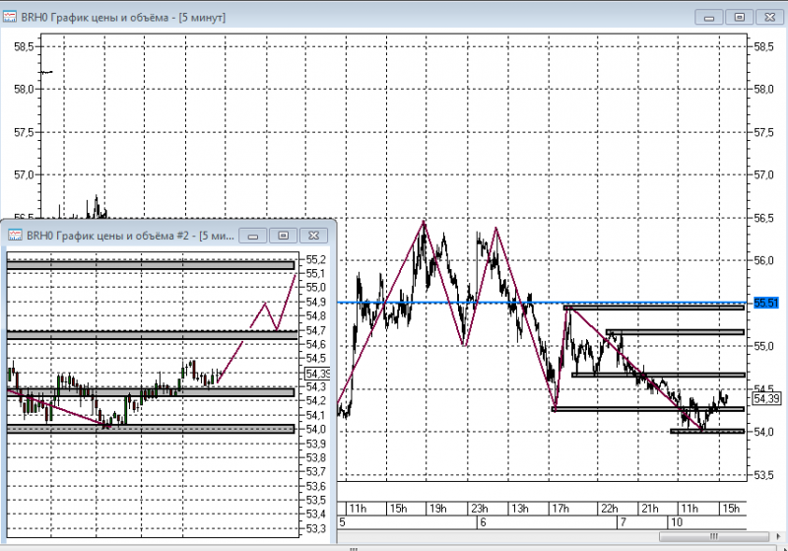The image size is (788, 551).
Task: Select the 54,9 value on #2 window price axis
Action: tap(315, 302)
